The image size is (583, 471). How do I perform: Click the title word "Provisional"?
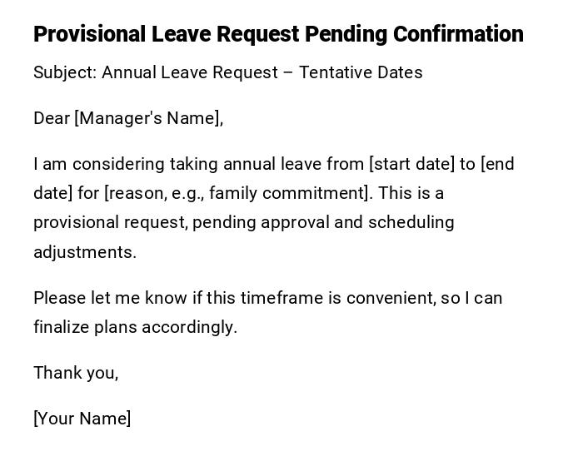coord(89,34)
